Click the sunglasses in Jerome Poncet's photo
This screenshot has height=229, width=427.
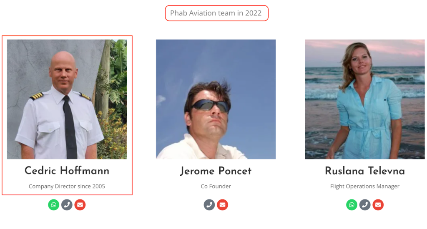tap(211, 106)
